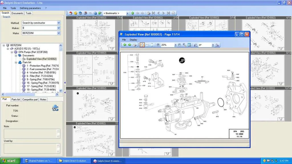The image size is (292, 164).
Task: Collapse the A20 (D3.152) tree node
Action: [8, 49]
